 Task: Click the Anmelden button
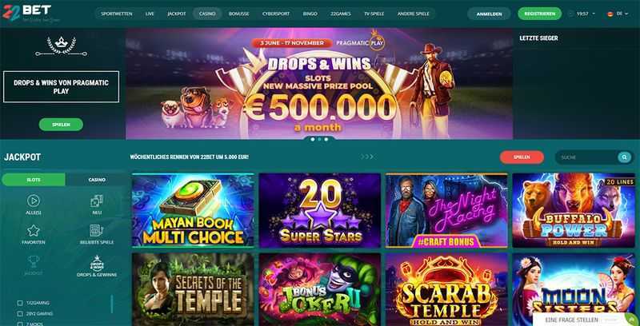click(489, 14)
